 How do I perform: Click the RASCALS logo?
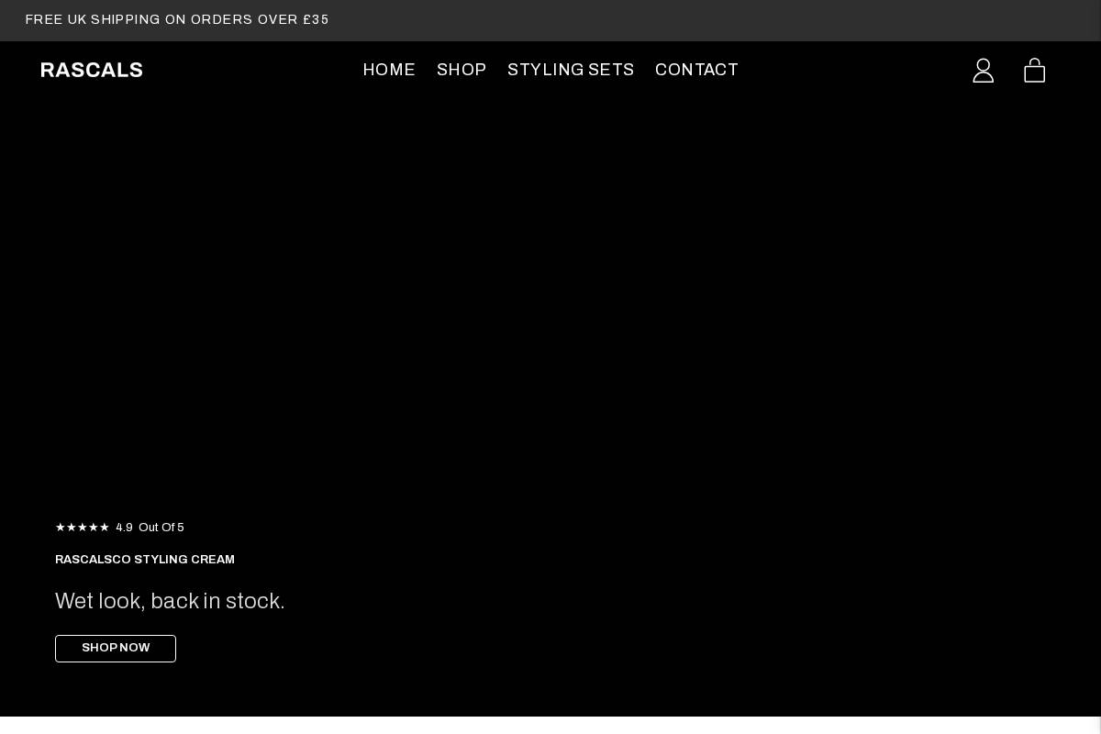pos(92,70)
